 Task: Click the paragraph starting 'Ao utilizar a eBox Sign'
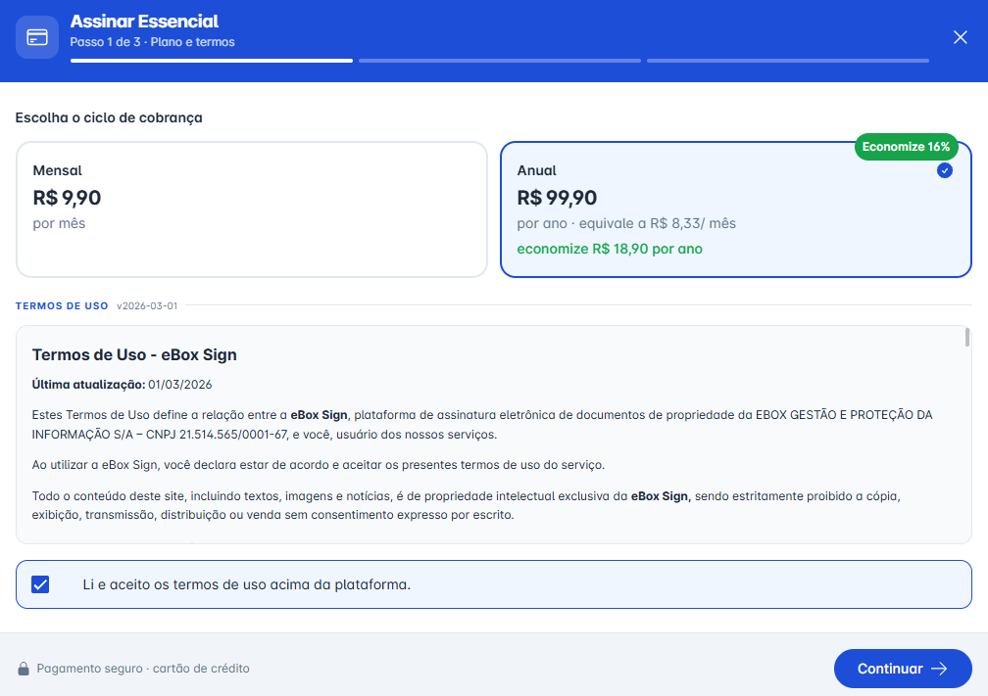tap(319, 465)
